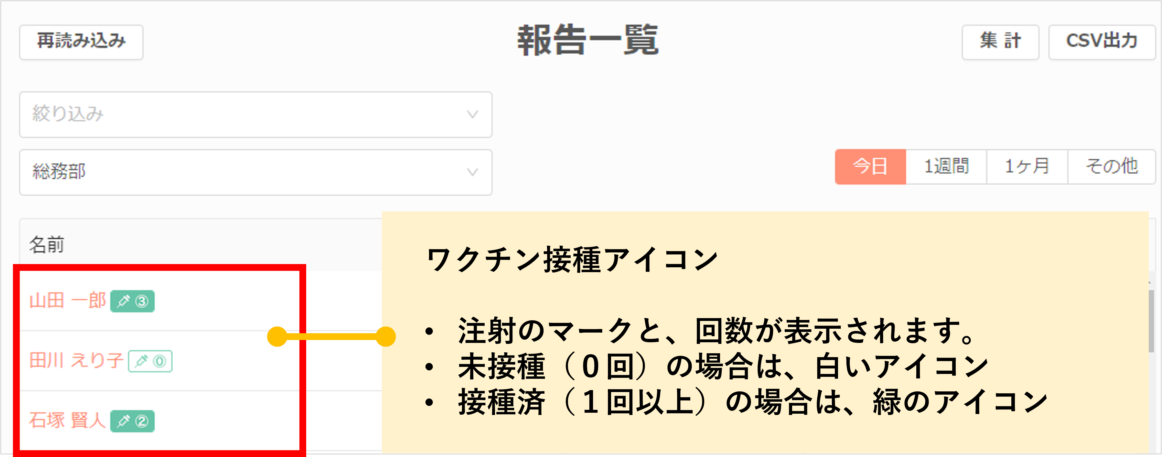Click the unvaccinated ⓪ badge of 田川 えり子
1162x457 pixels.
(x=159, y=361)
